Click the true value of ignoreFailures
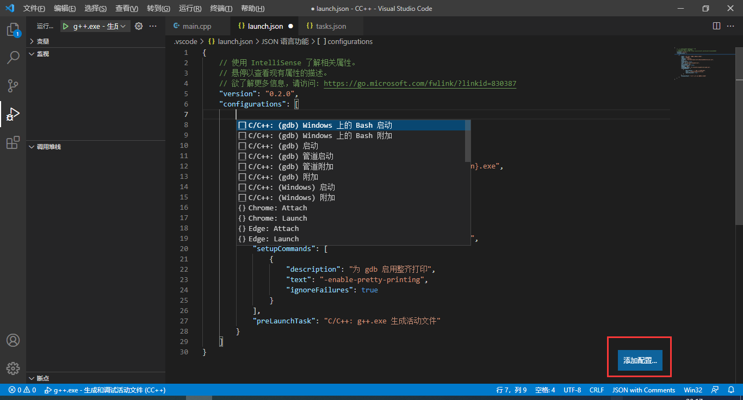 coord(369,290)
